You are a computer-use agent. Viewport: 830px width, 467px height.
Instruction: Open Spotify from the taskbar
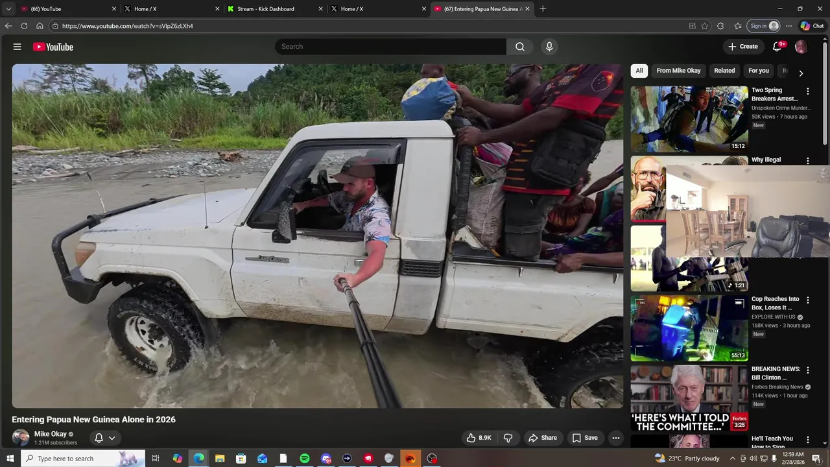(x=305, y=459)
